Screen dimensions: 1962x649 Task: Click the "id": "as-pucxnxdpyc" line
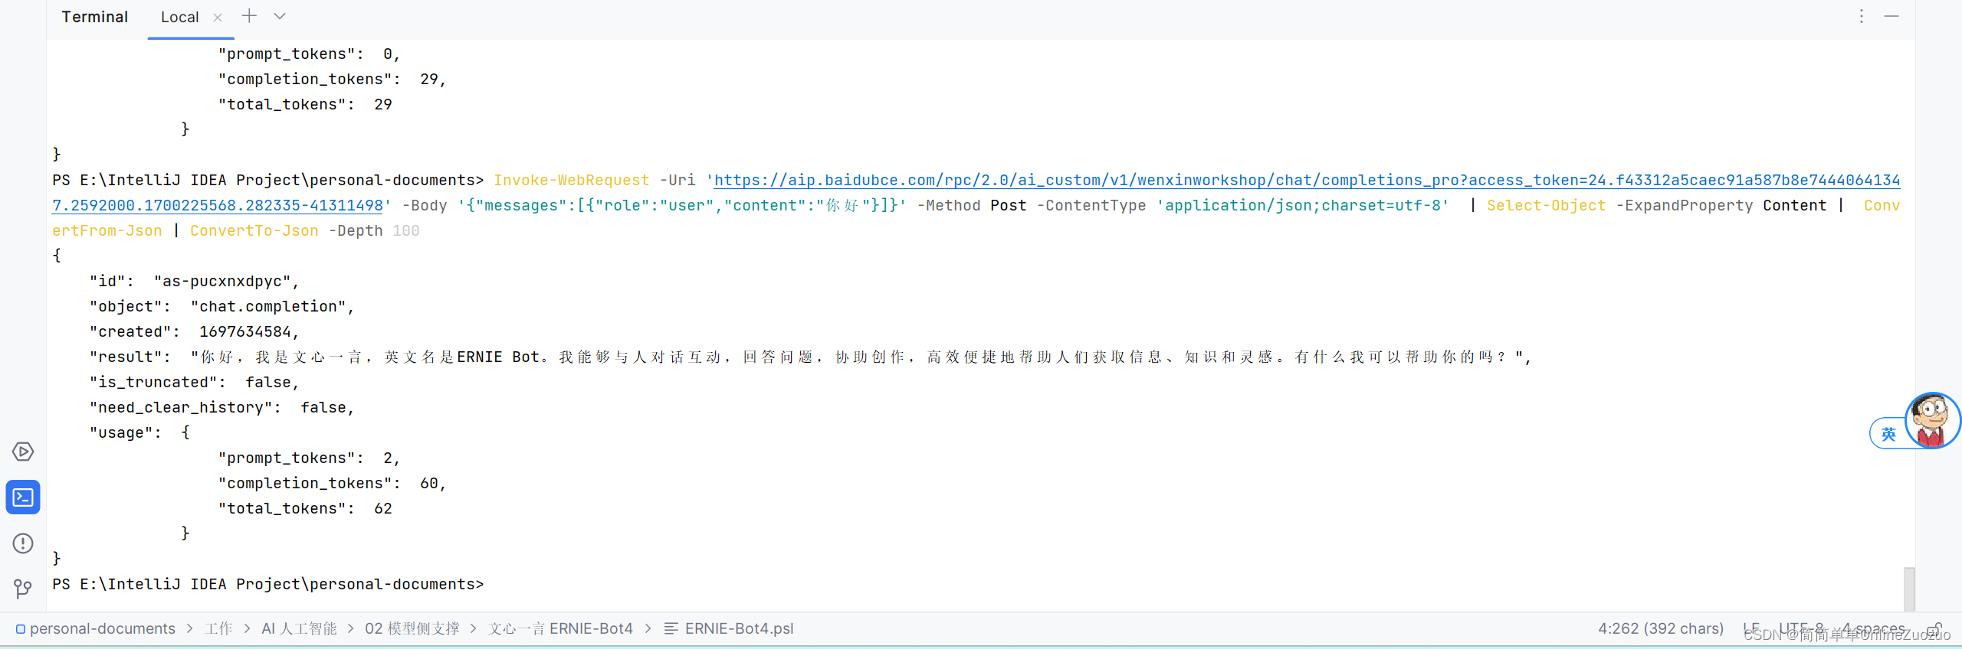(x=194, y=281)
